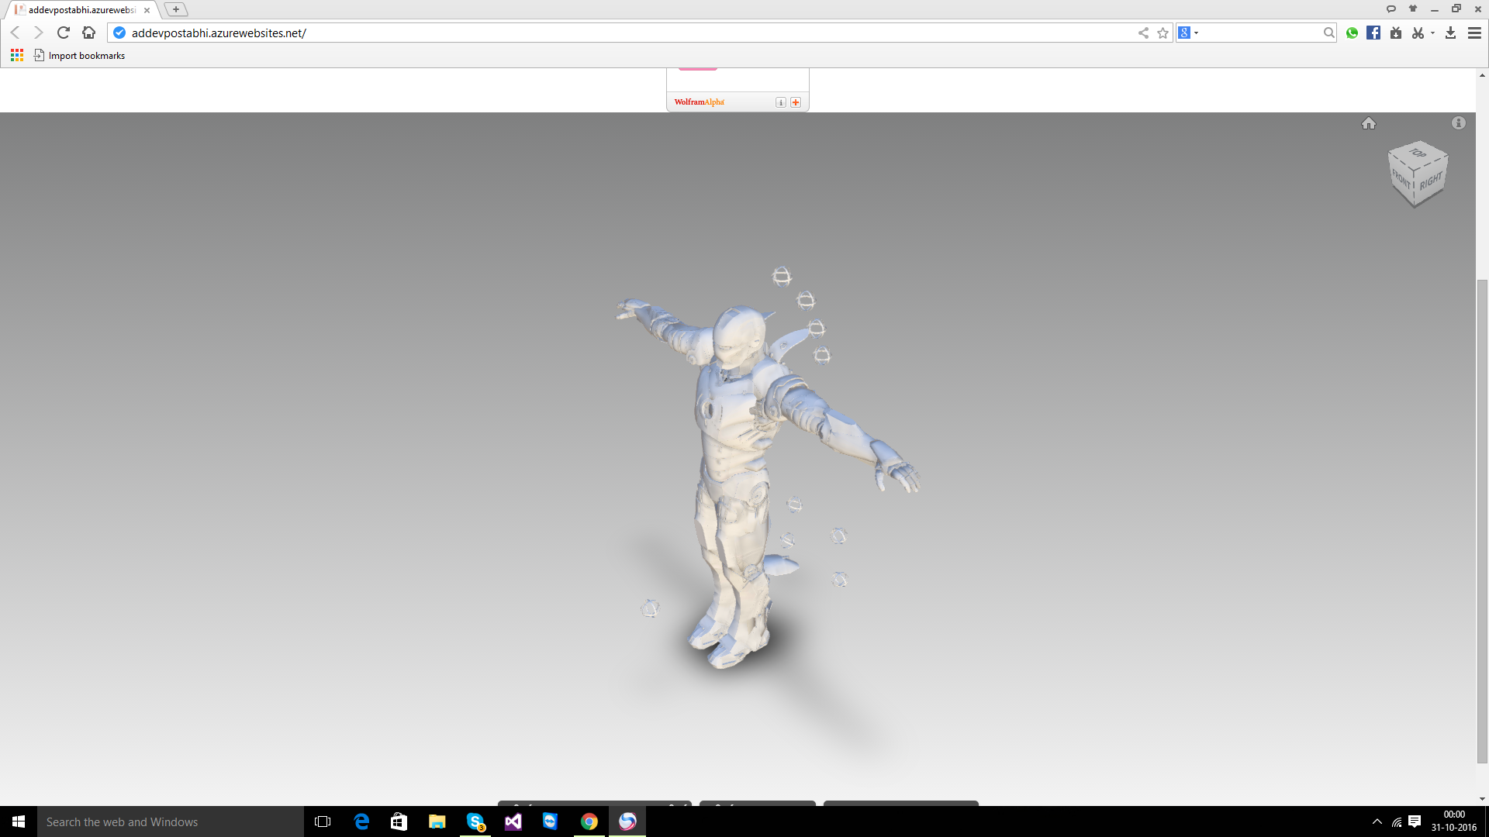The width and height of the screenshot is (1489, 837).
Task: Open the viewer info icon
Action: click(1458, 123)
